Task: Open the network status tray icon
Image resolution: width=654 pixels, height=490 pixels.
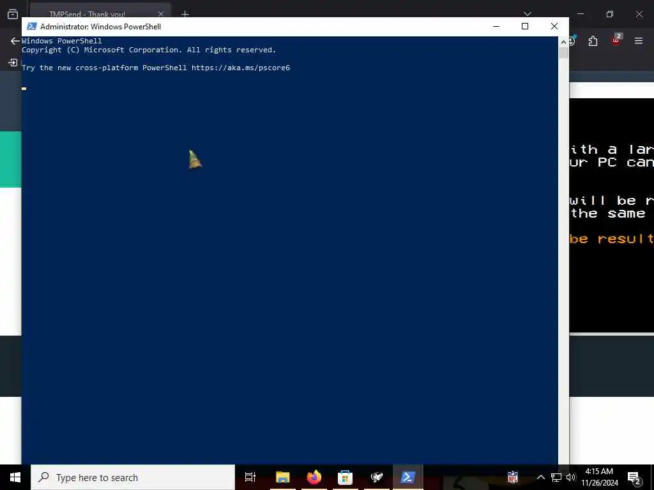Action: (556, 477)
